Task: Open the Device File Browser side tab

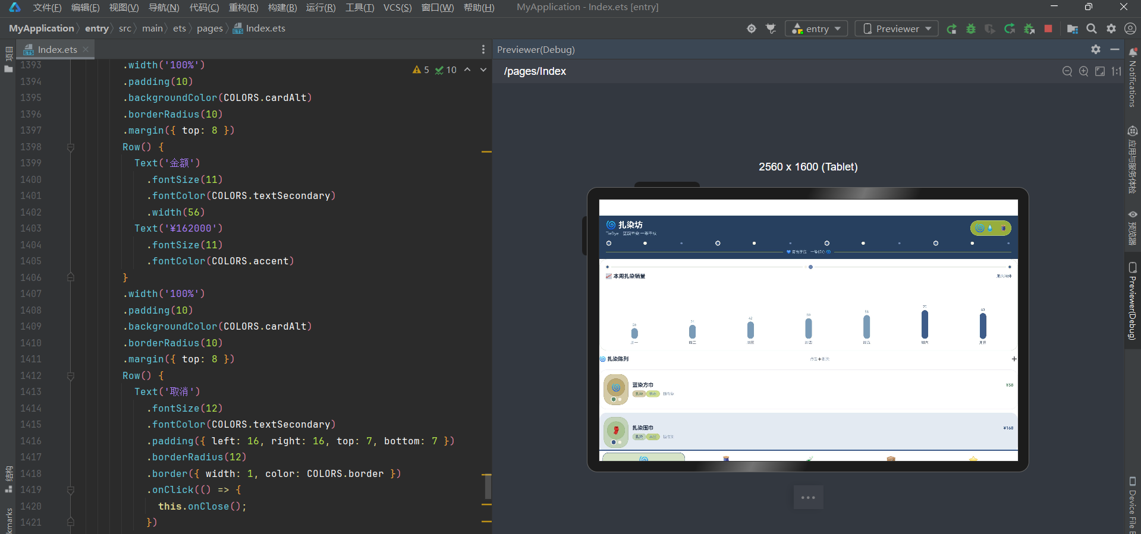Action: click(1133, 505)
